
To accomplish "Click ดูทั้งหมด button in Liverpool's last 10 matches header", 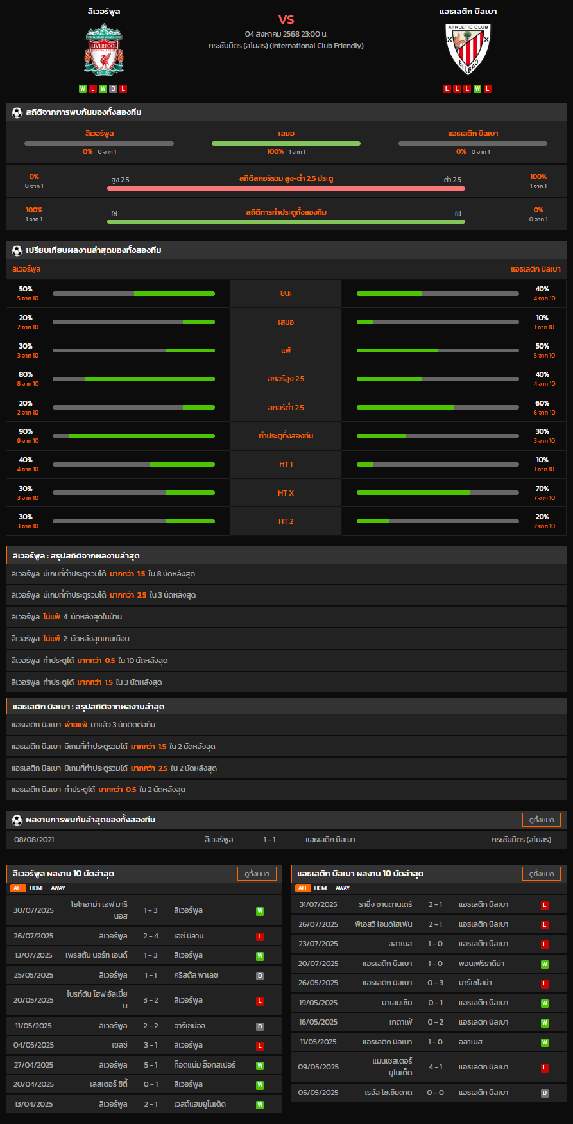I will point(257,874).
